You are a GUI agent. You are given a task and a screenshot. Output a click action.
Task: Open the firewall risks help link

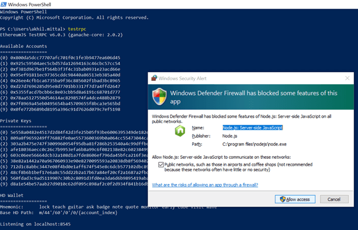click(205, 185)
